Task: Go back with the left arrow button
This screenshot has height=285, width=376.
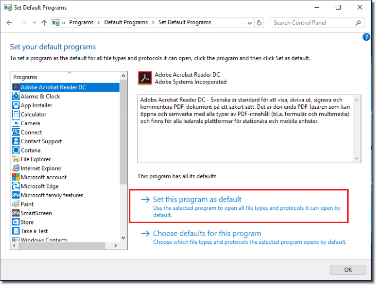Action: click(x=9, y=23)
